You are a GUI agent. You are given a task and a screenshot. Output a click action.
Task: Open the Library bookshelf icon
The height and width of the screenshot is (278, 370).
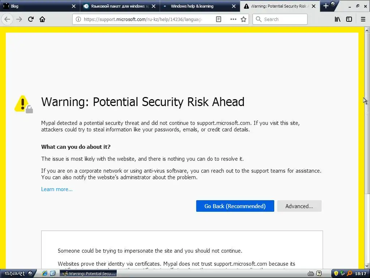(337, 19)
